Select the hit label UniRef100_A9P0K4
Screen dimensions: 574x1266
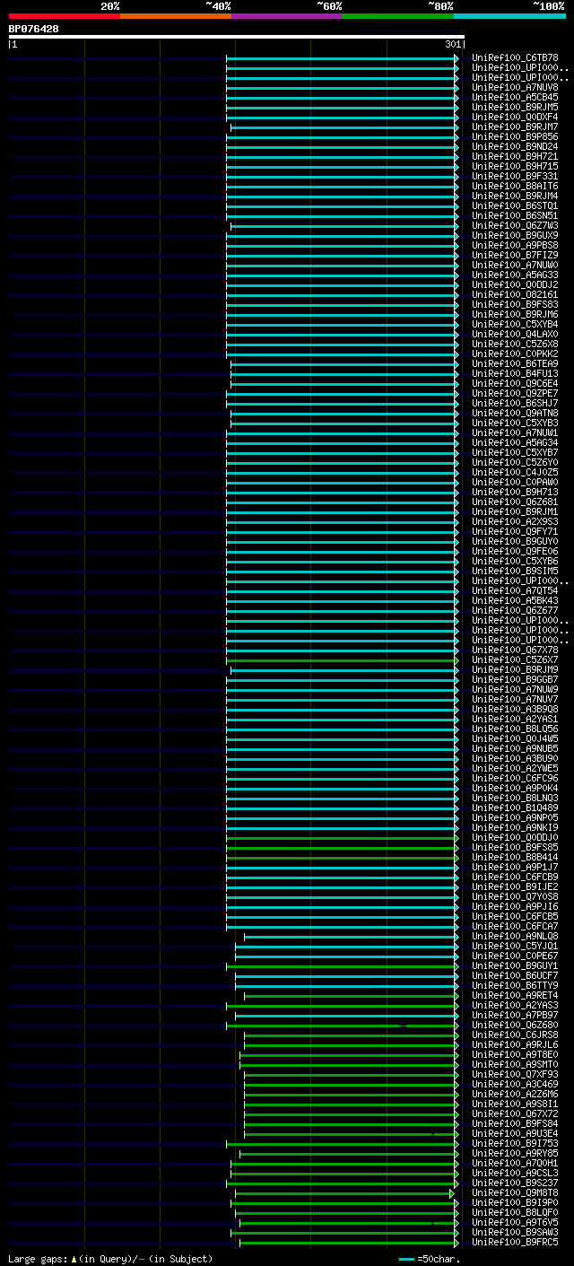point(515,789)
